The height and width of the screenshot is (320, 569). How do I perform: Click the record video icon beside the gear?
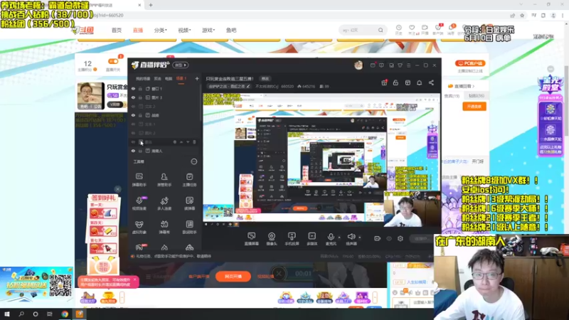pos(378,238)
